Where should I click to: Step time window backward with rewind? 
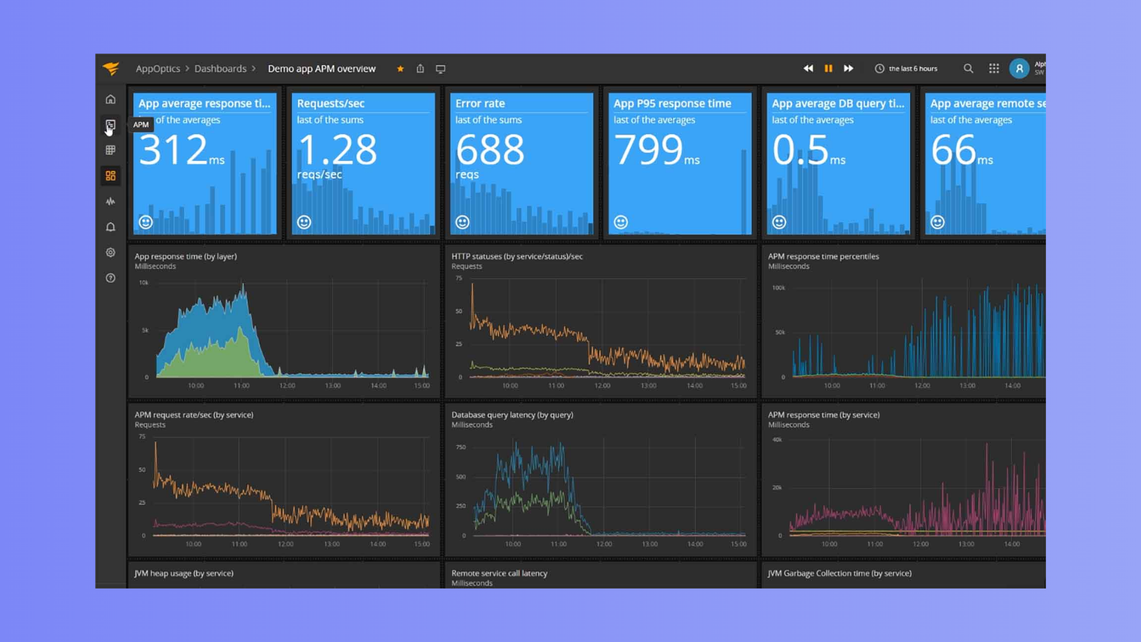coord(808,68)
